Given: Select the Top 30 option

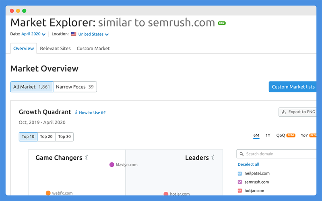Looking at the screenshot, I should click(x=64, y=137).
